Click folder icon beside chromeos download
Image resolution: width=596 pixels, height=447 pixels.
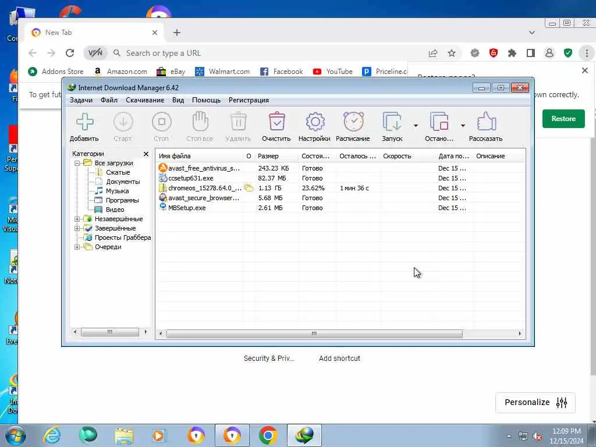[249, 188]
